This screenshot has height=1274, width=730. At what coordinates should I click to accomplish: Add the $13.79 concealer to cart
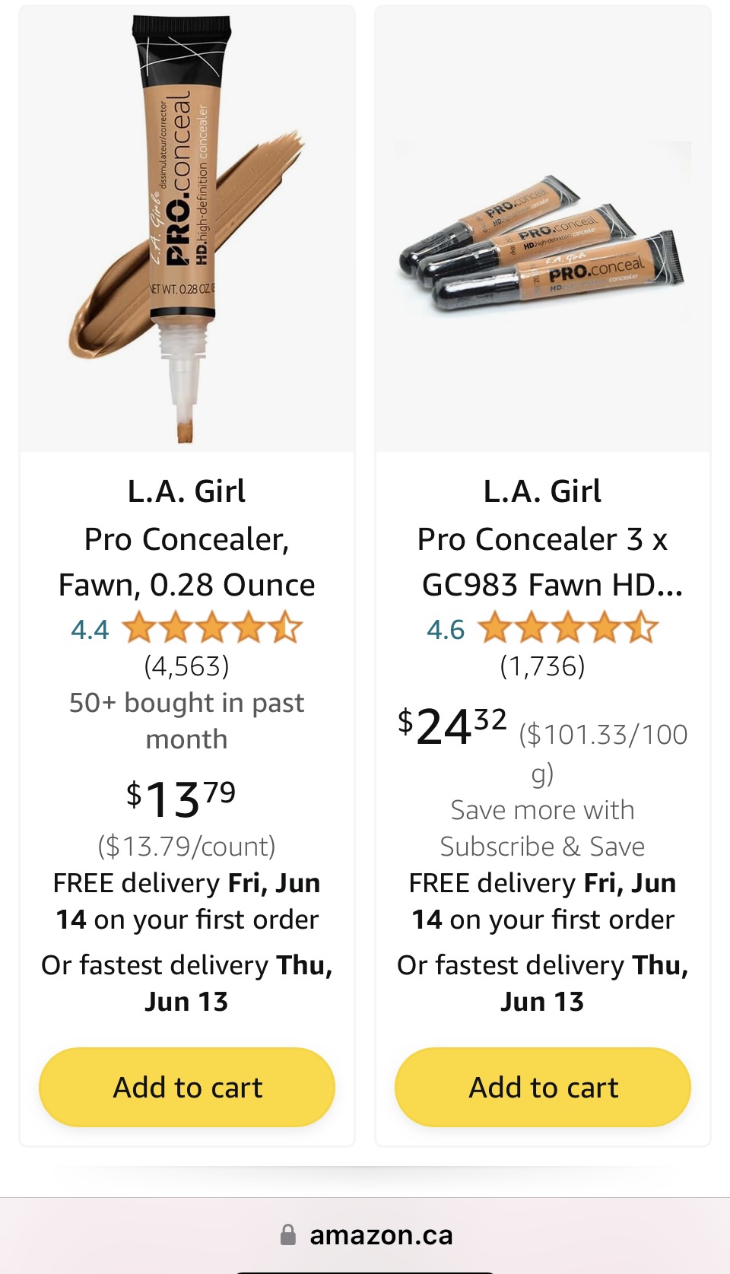pyautogui.click(x=187, y=1087)
